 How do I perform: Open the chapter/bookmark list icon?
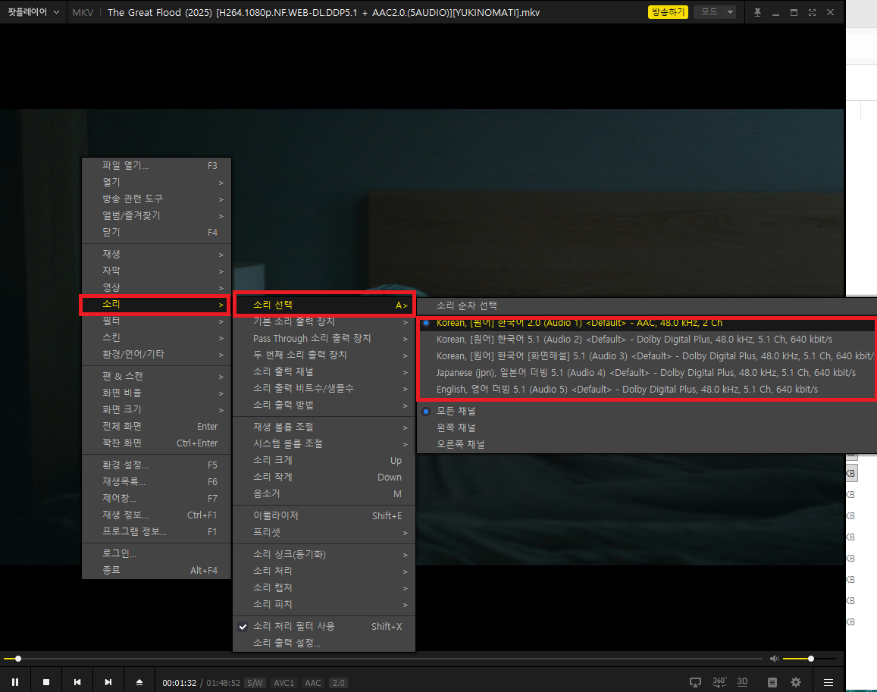(772, 682)
